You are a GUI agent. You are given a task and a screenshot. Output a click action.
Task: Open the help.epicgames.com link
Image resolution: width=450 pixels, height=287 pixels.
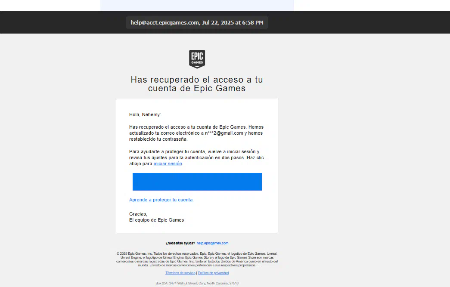tap(212, 243)
